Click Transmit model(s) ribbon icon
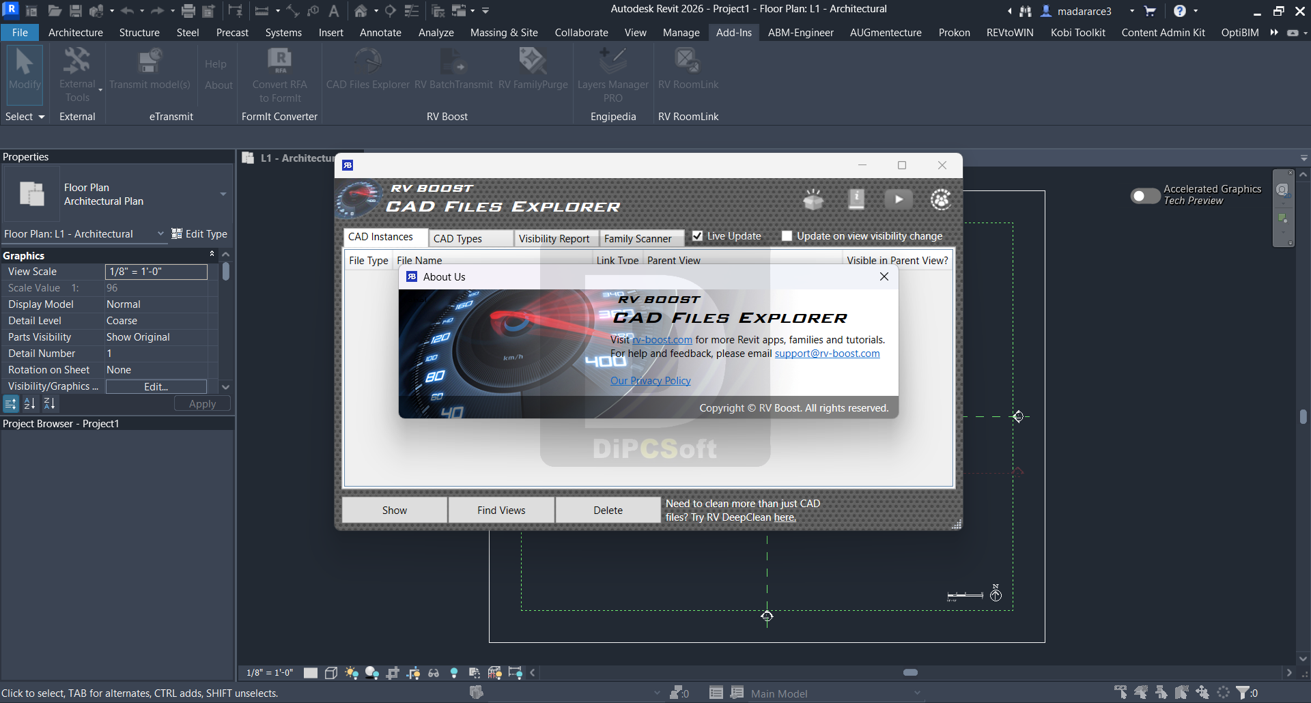Image resolution: width=1311 pixels, height=703 pixels. click(150, 69)
